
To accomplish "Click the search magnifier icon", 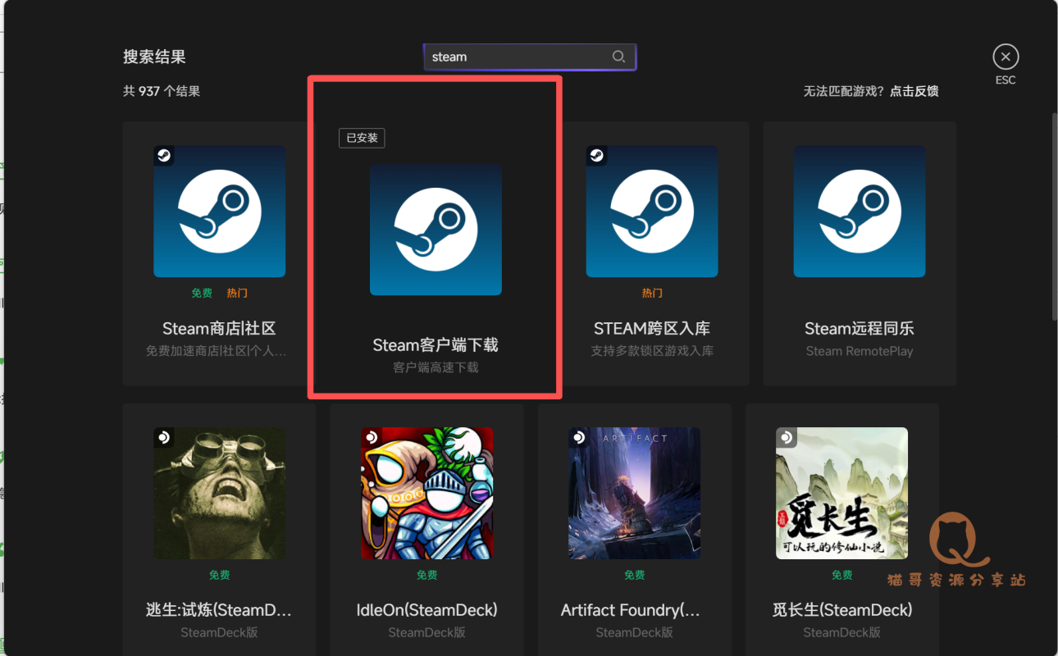I will click(x=618, y=57).
